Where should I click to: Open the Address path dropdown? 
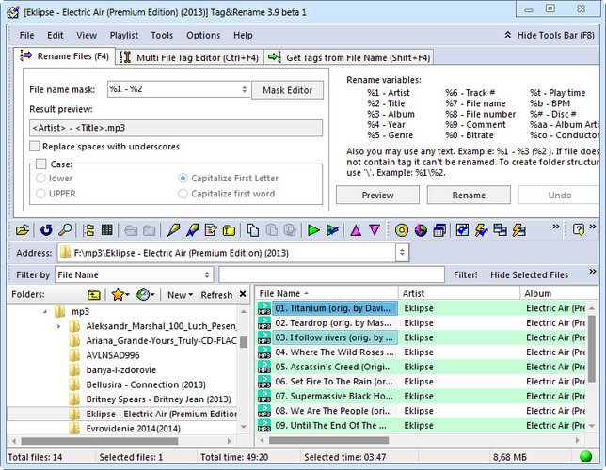[x=402, y=253]
